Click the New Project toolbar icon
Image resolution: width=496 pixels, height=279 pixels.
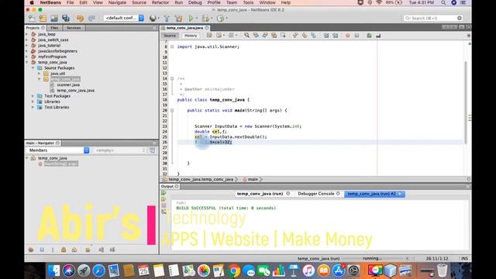click(43, 19)
